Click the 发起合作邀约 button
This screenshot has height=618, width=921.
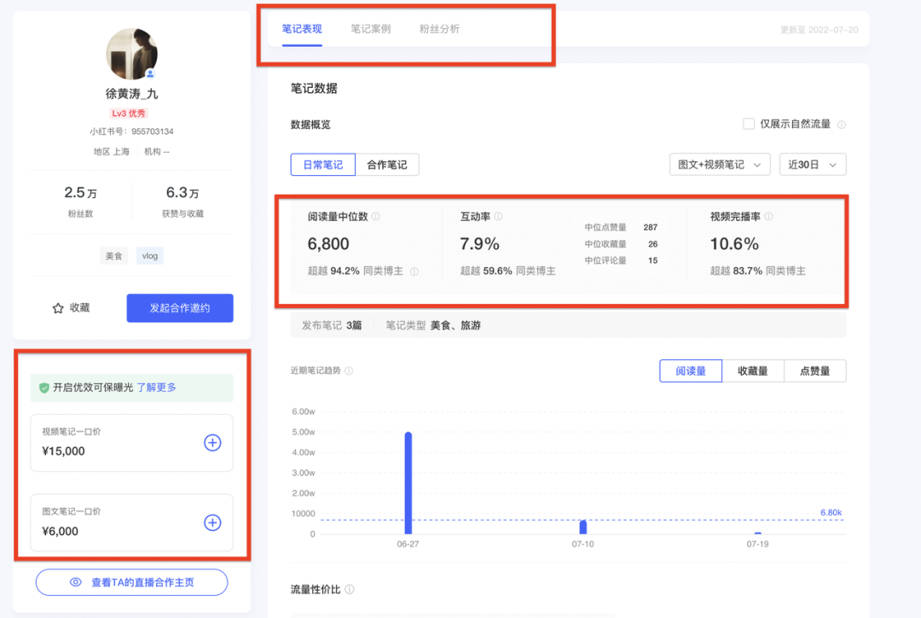tap(179, 308)
